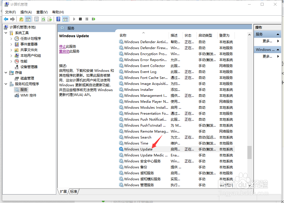Open the Help question mark icon
The height and width of the screenshot is (203, 284).
tap(58, 19)
